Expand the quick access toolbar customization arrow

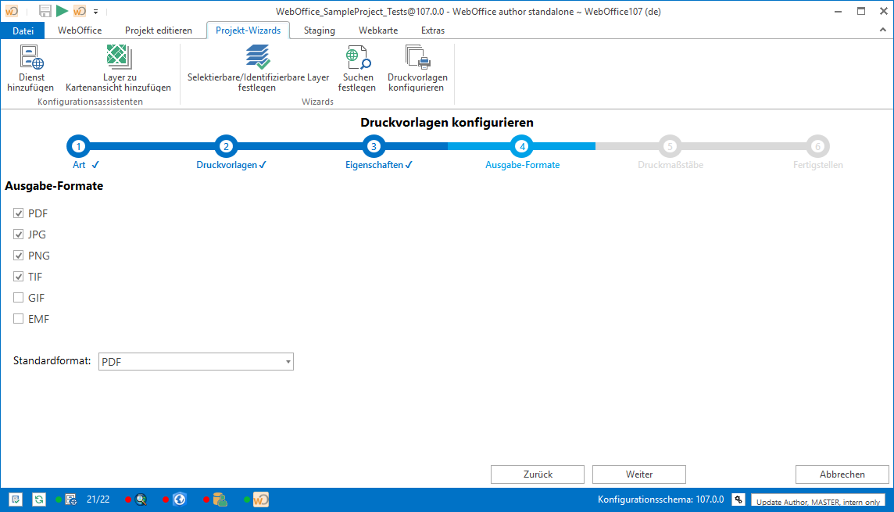click(95, 12)
